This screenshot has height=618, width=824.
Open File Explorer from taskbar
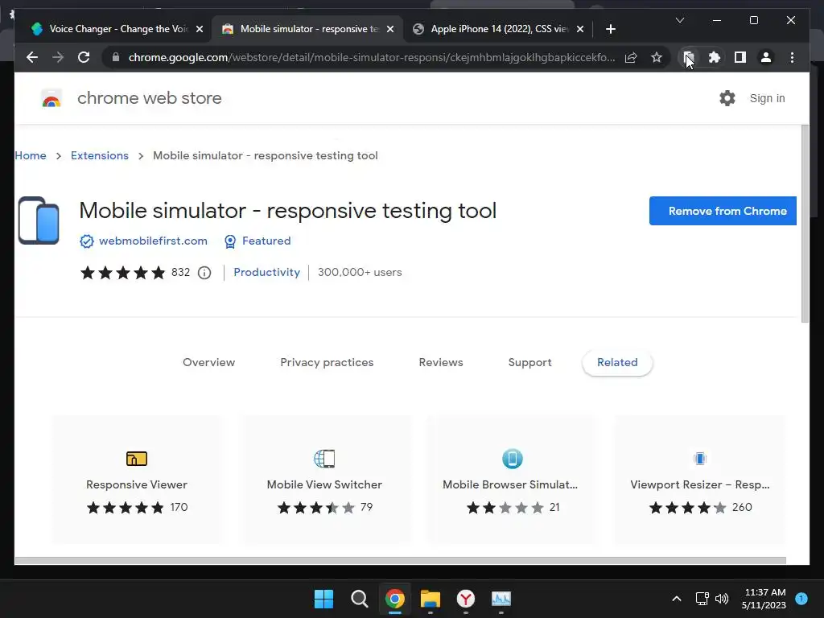(431, 599)
